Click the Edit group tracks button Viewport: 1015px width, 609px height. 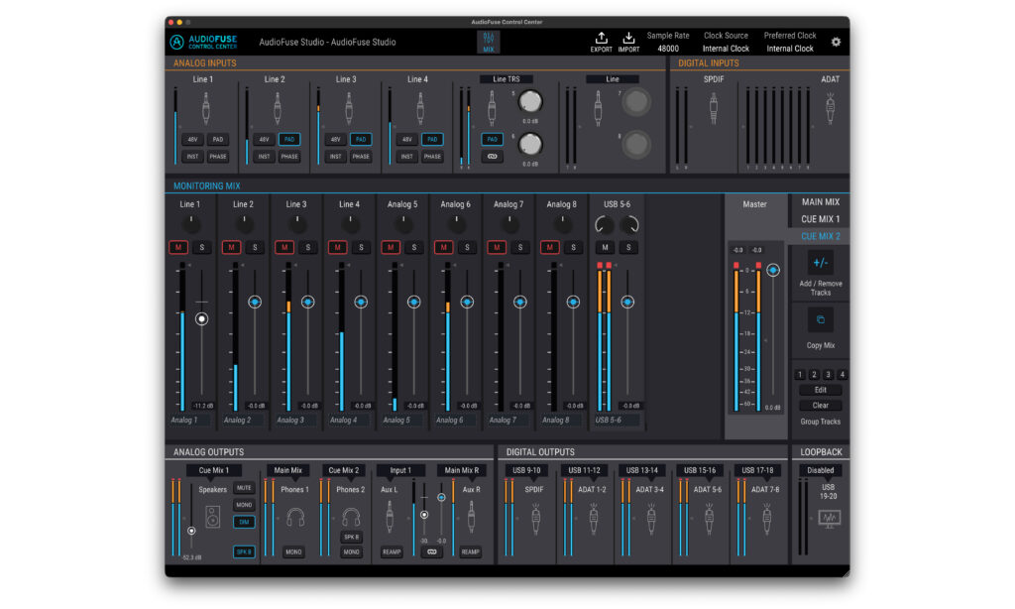pyautogui.click(x=820, y=390)
